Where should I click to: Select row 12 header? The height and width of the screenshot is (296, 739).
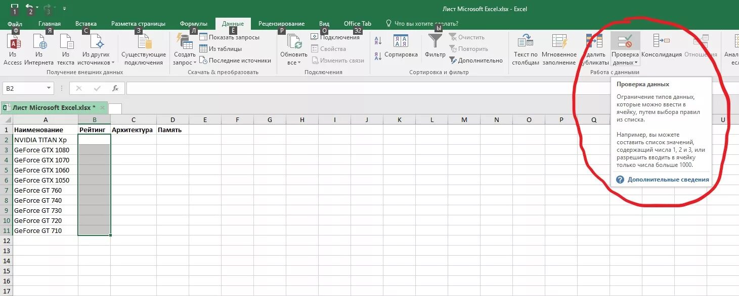(x=6, y=241)
